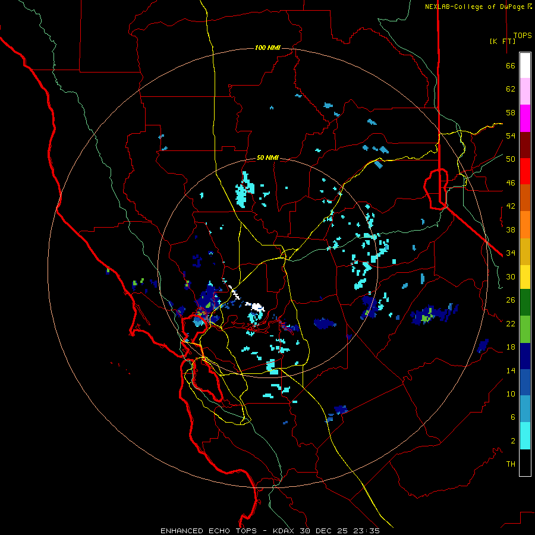
Task: Click the '[K FT]' units label
Action: [502, 41]
